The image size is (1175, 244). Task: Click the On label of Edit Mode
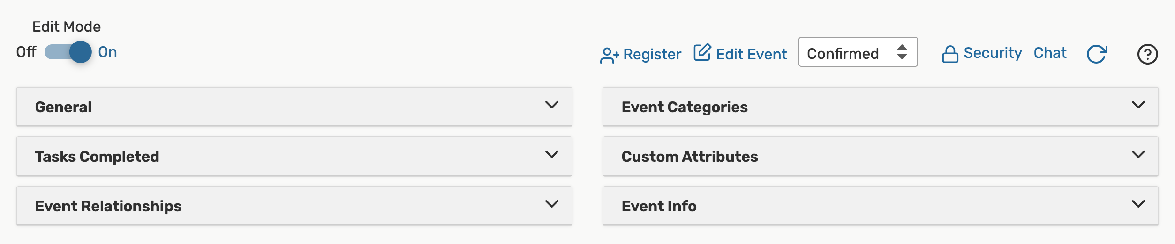pyautogui.click(x=107, y=52)
